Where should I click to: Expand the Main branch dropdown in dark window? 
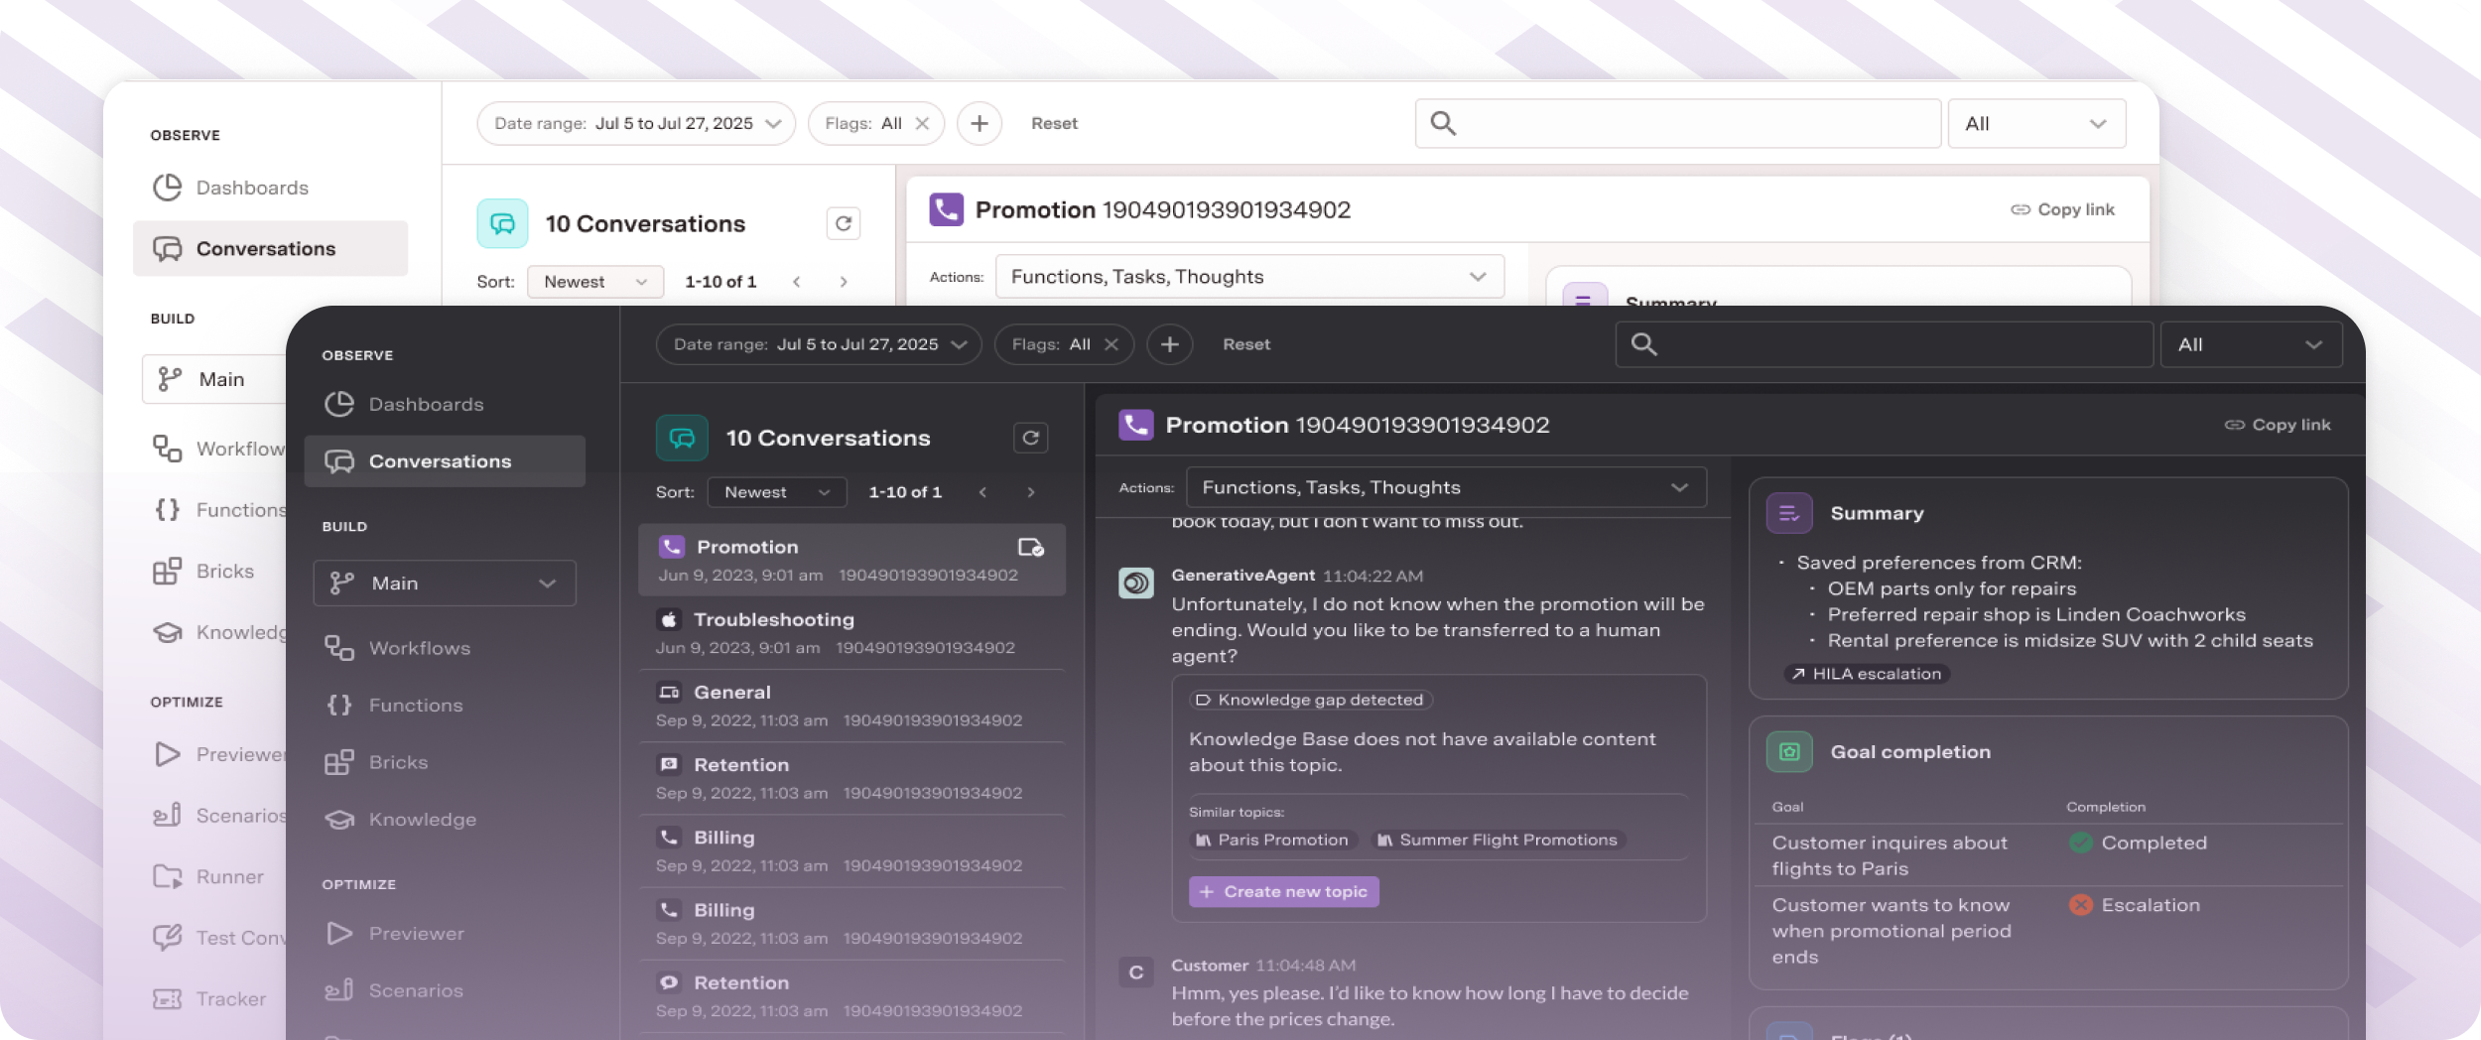coord(445,584)
